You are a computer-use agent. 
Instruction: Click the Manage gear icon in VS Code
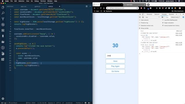pos(3,99)
